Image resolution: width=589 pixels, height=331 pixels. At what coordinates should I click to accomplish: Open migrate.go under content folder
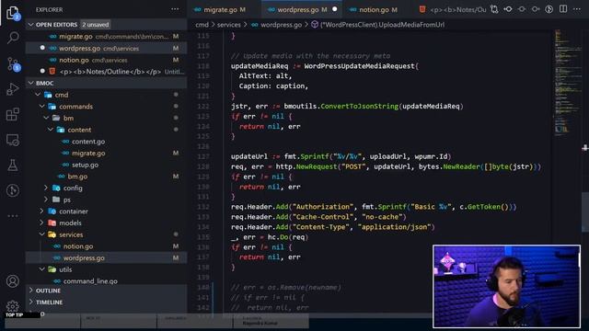(107, 154)
